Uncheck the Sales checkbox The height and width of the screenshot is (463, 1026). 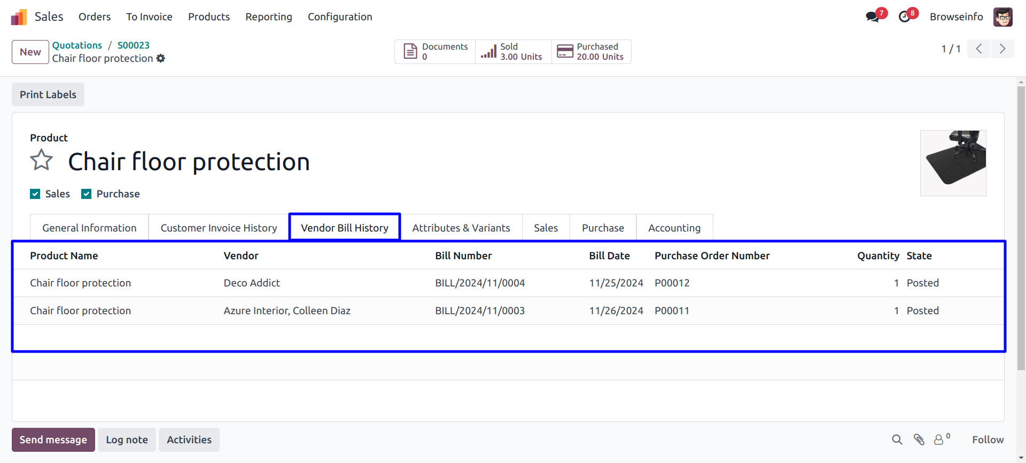(35, 194)
